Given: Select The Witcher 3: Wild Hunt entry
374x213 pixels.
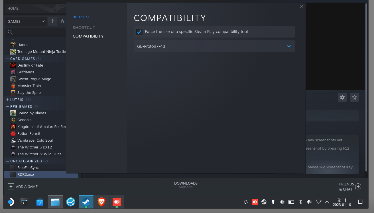Looking at the screenshot, I should coord(39,154).
